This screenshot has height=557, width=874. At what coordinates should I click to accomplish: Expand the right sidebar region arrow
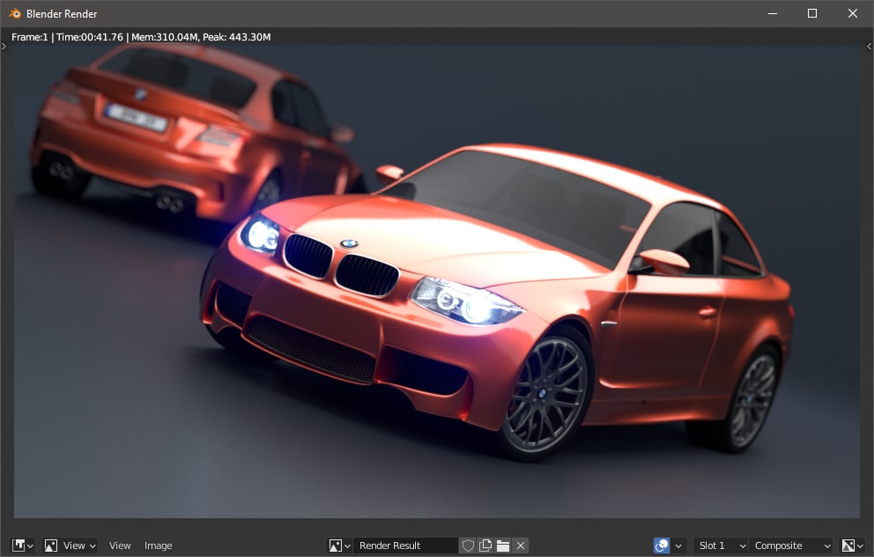869,47
